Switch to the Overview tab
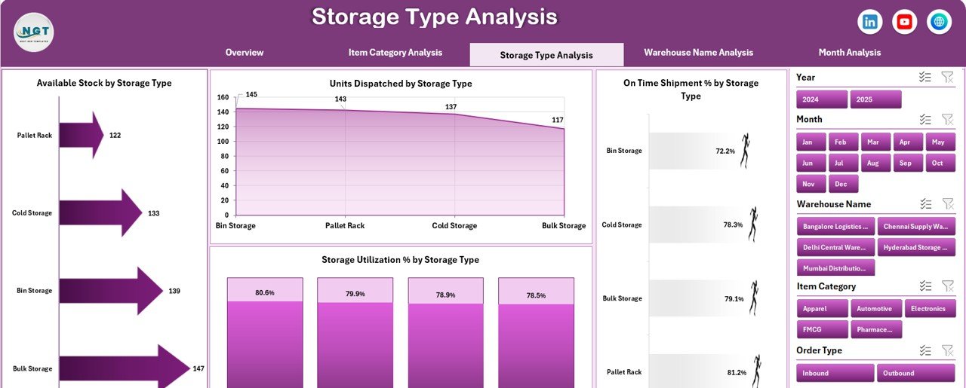 pyautogui.click(x=245, y=53)
